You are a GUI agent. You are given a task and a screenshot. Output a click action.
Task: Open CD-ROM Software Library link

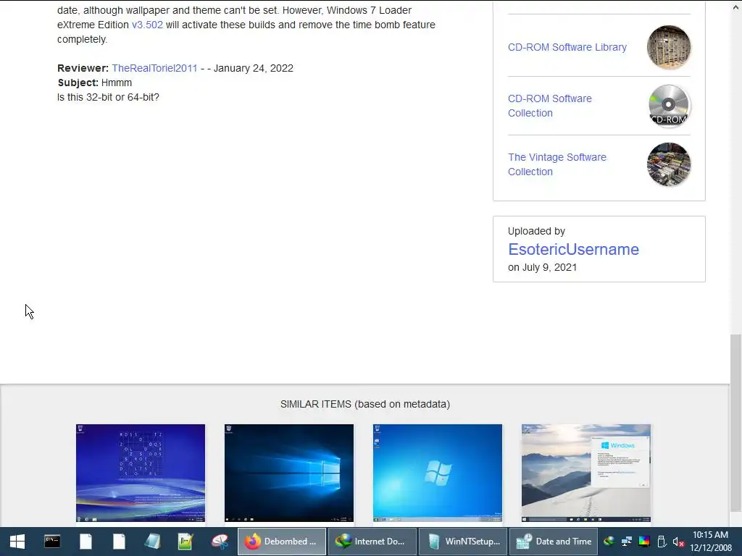click(567, 47)
